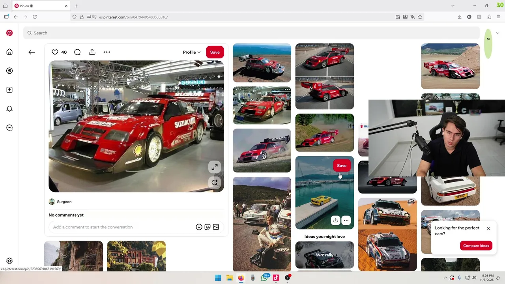Open the pin's more options ellipsis
Screen dimensions: 505x284
[107, 52]
